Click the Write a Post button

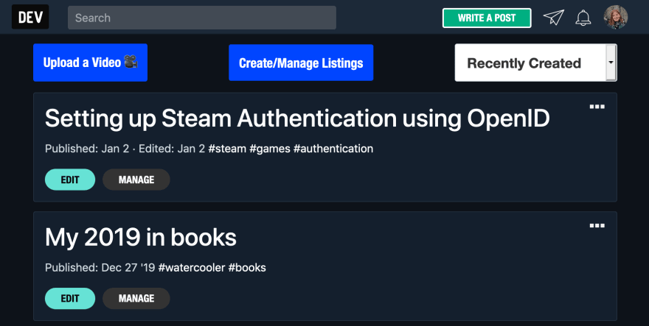[487, 18]
